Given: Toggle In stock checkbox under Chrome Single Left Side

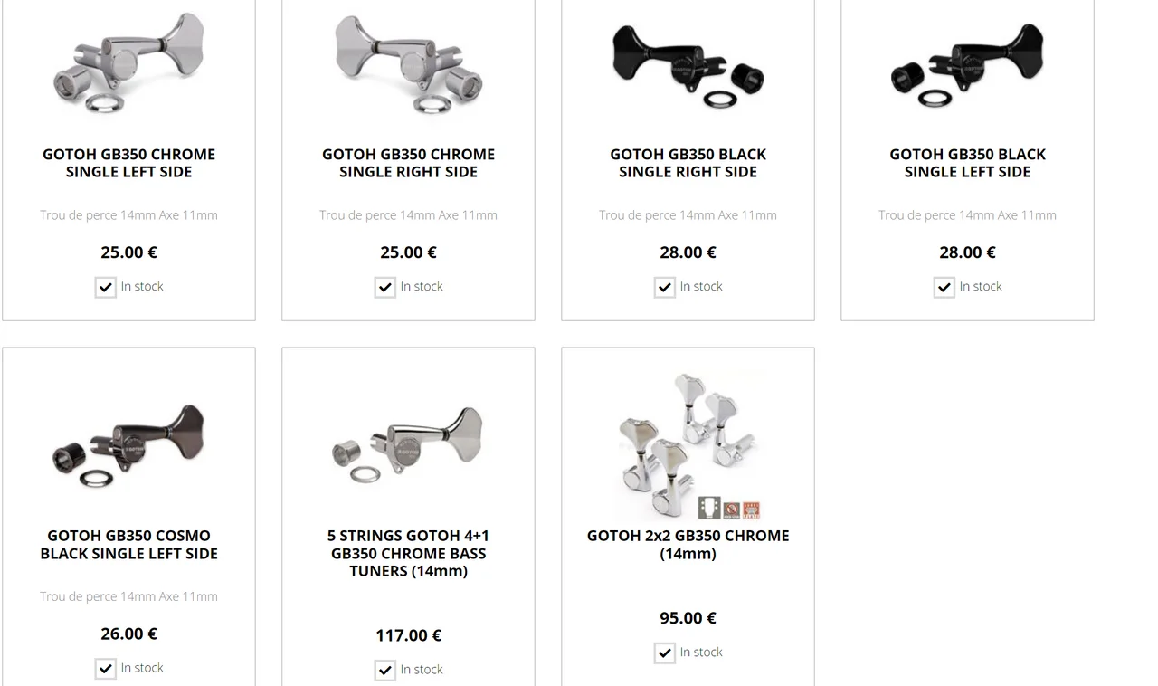Looking at the screenshot, I should pyautogui.click(x=106, y=288).
